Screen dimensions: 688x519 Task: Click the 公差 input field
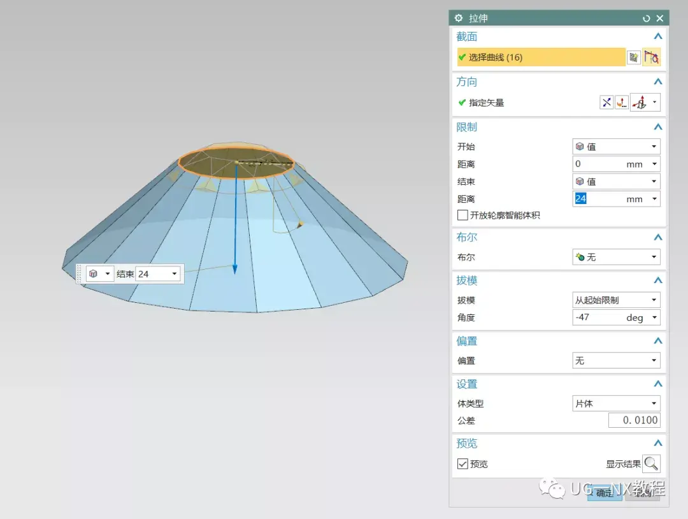633,421
